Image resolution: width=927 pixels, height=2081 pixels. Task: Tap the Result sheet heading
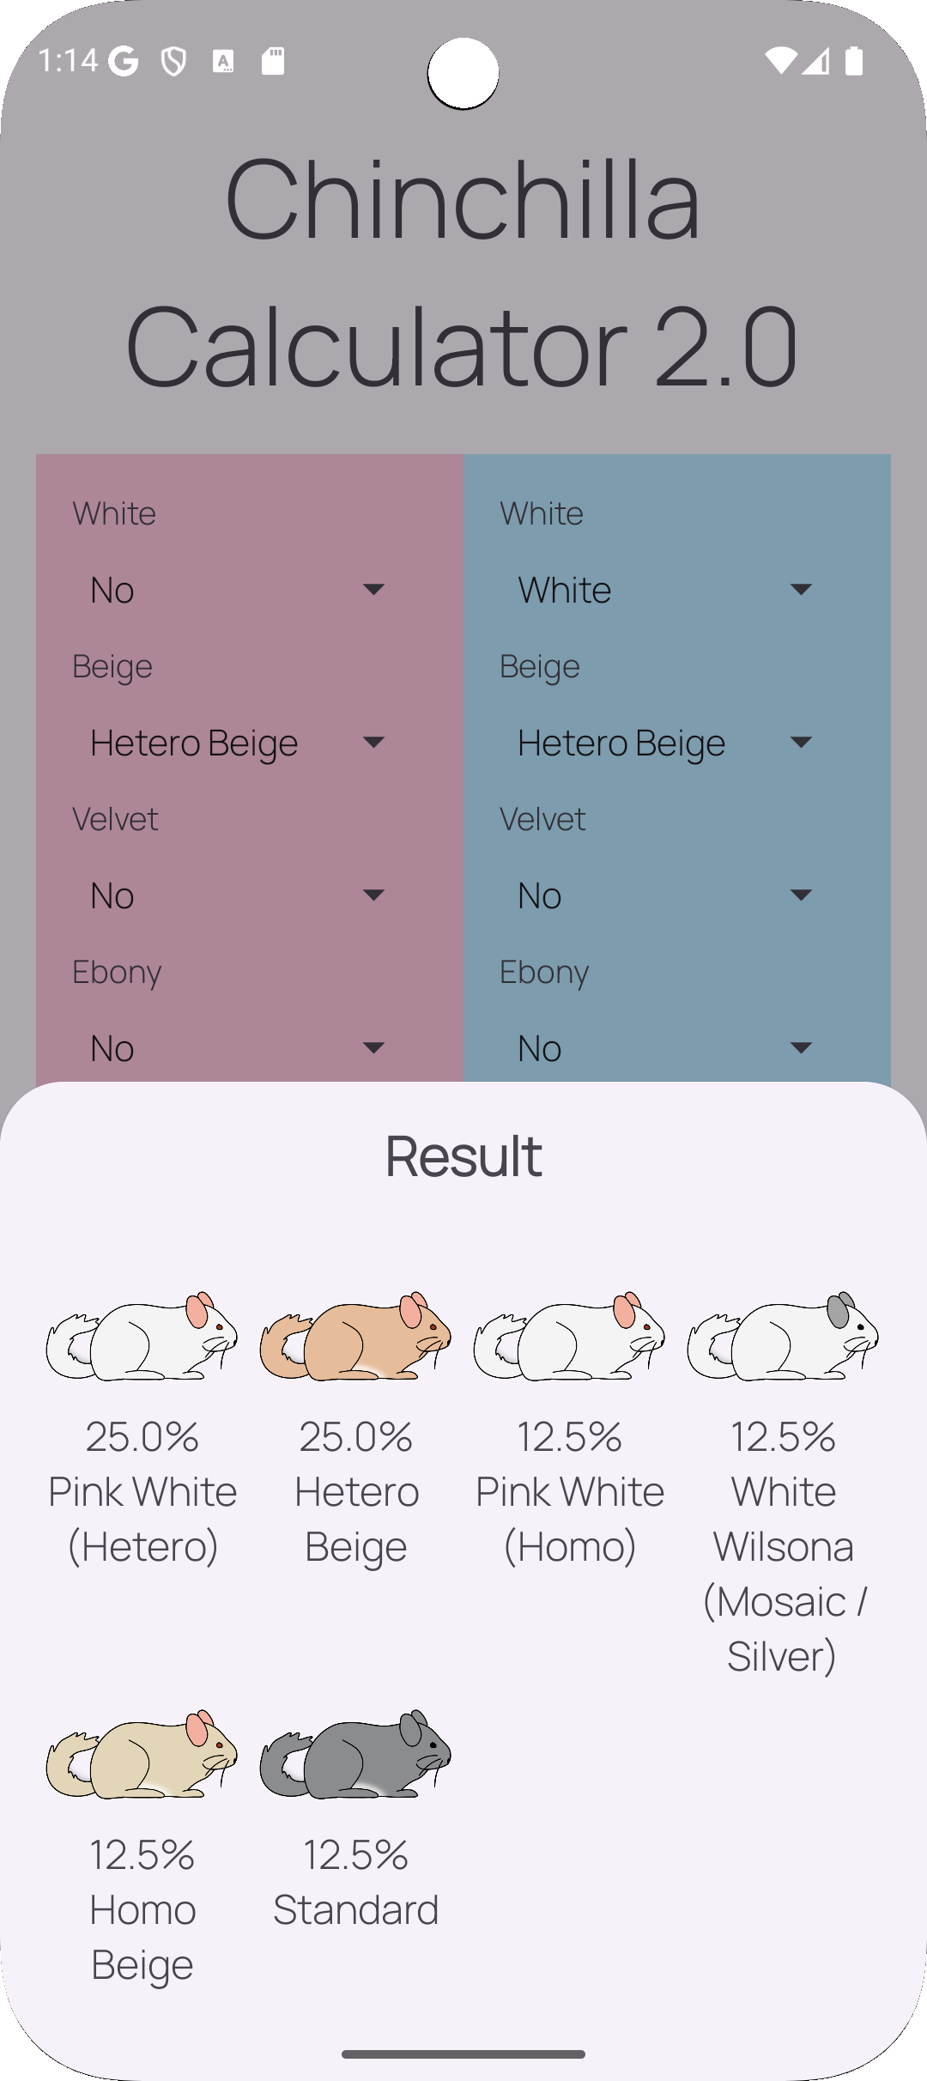[x=463, y=1156]
